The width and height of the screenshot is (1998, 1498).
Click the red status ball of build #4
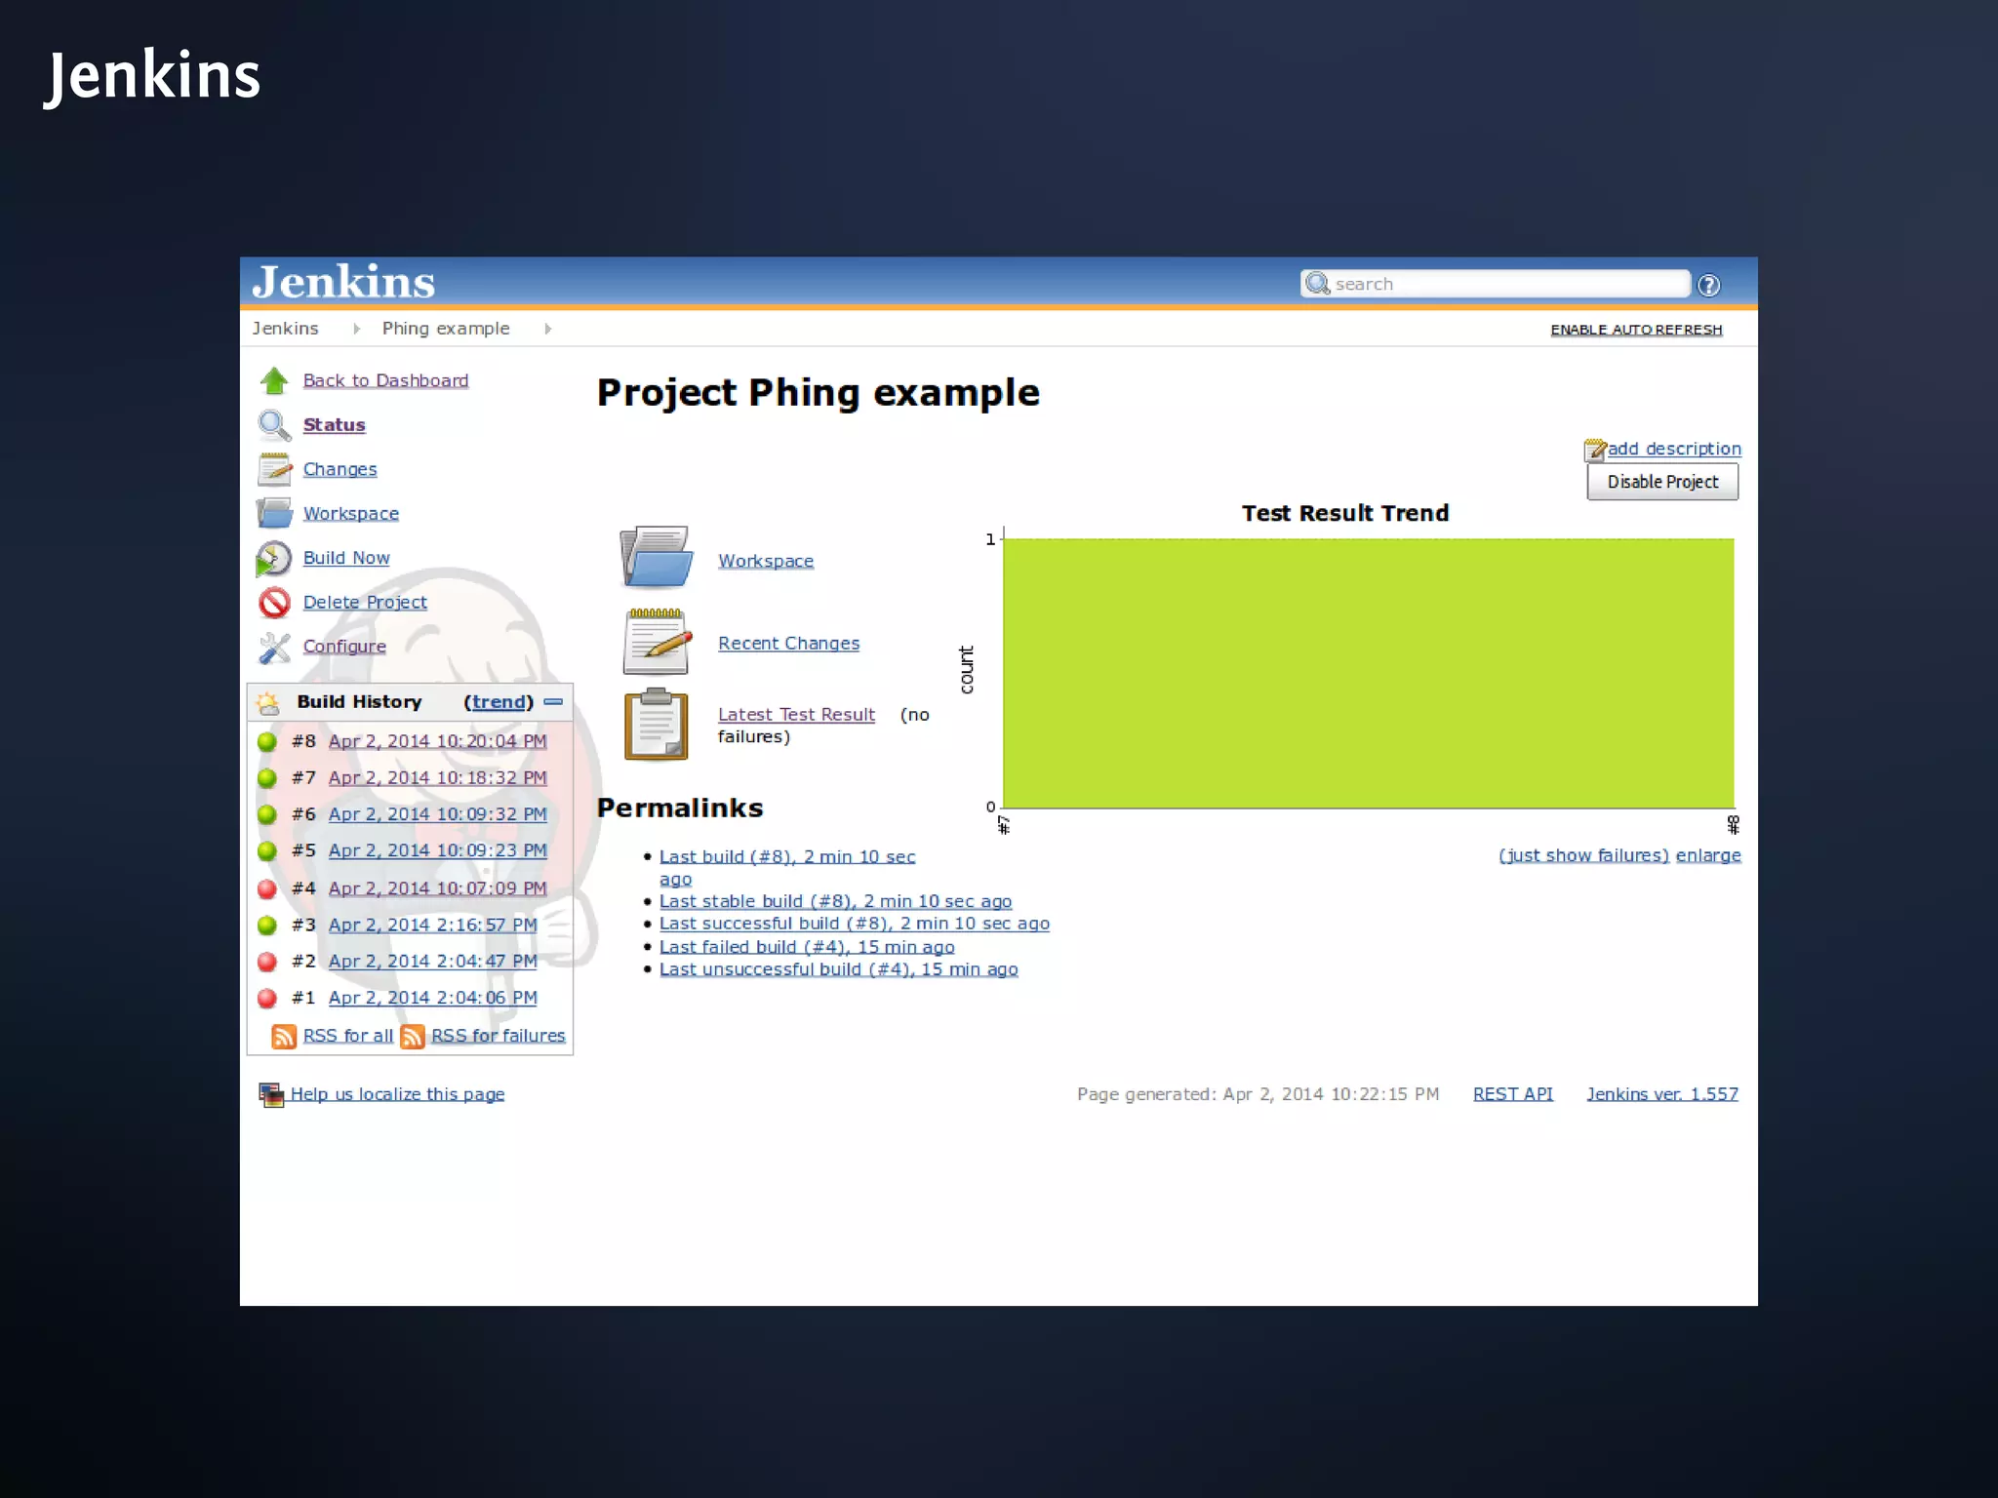267,888
